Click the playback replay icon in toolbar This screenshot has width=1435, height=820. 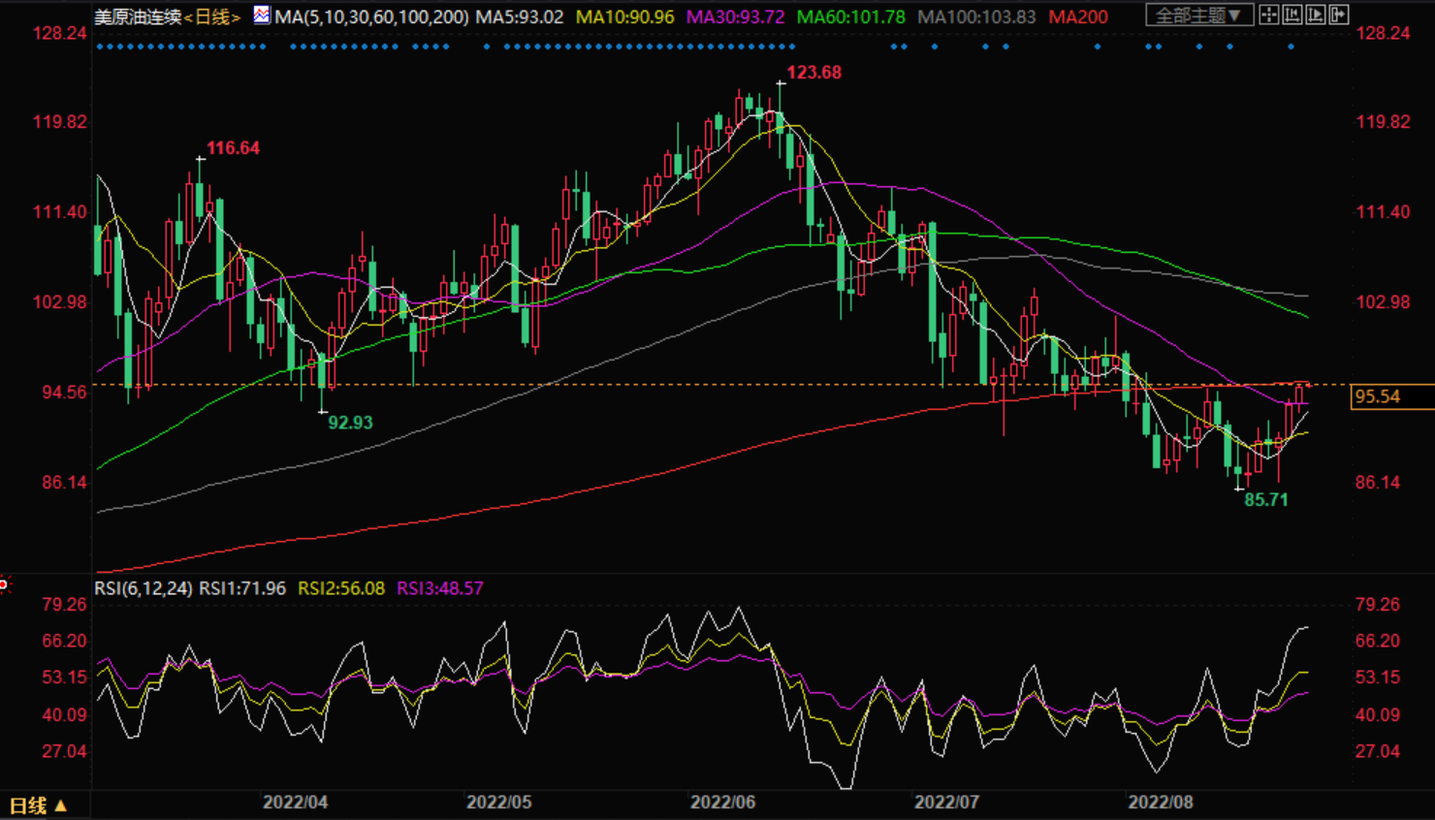tap(1316, 15)
